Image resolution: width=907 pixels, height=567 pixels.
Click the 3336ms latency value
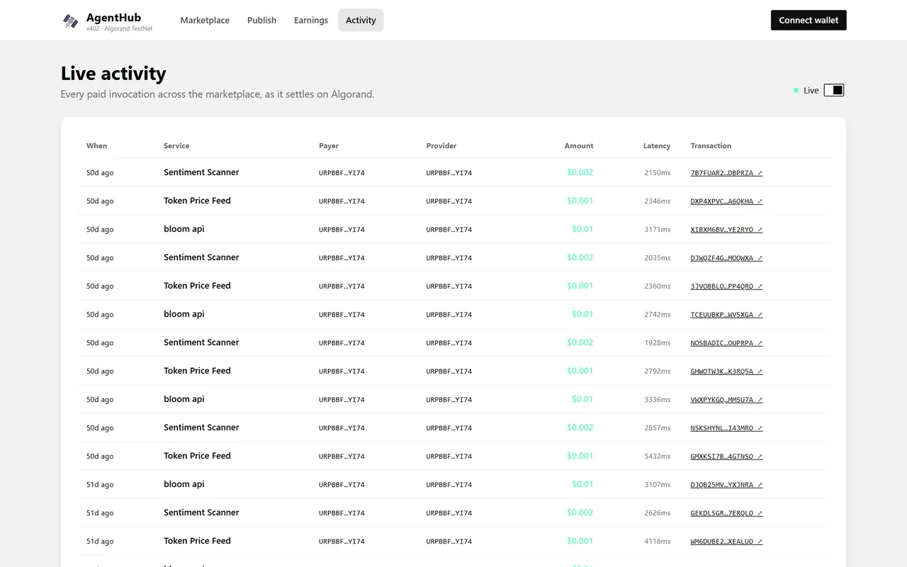click(657, 400)
